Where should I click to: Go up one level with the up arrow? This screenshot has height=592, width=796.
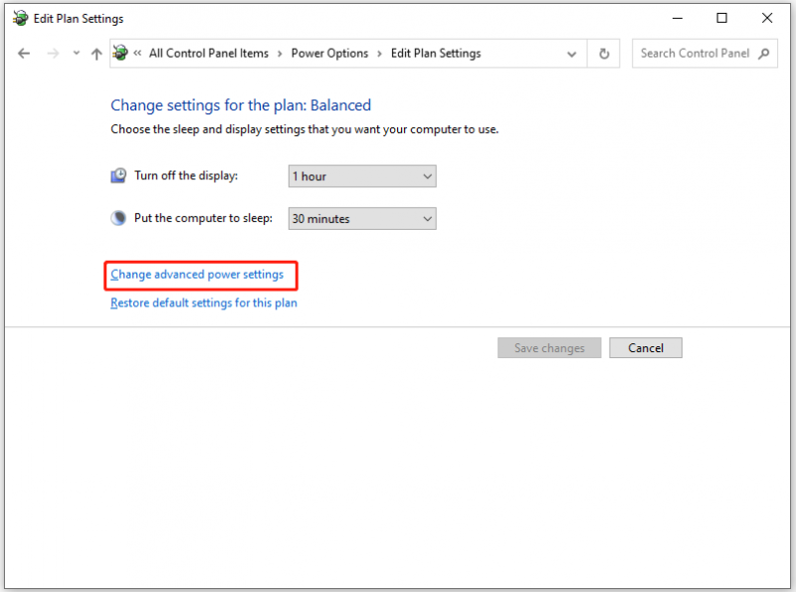click(97, 54)
